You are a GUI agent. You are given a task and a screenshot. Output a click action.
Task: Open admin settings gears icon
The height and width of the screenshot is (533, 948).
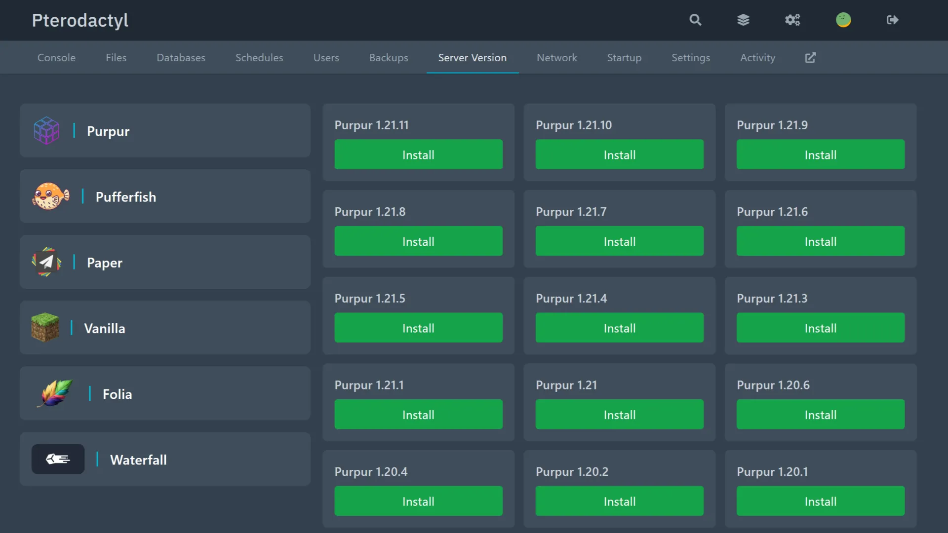[x=792, y=20]
